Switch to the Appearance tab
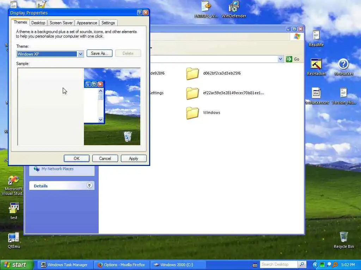The height and width of the screenshot is (270, 361). 87,23
